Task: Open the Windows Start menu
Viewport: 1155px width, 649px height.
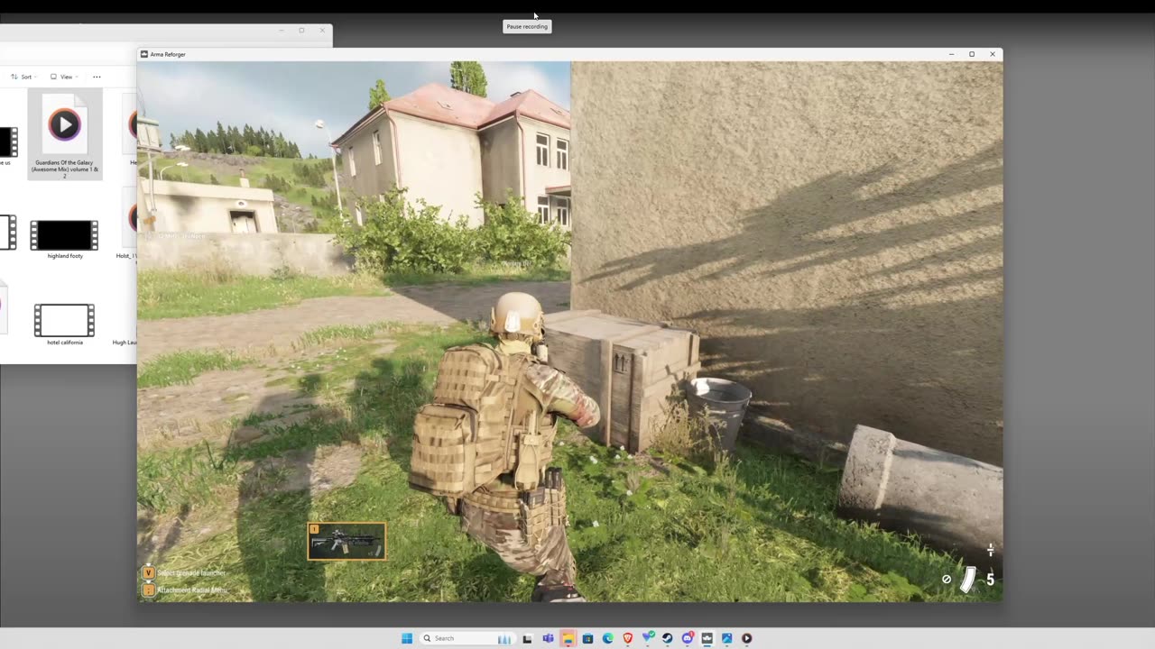Action: click(x=407, y=638)
